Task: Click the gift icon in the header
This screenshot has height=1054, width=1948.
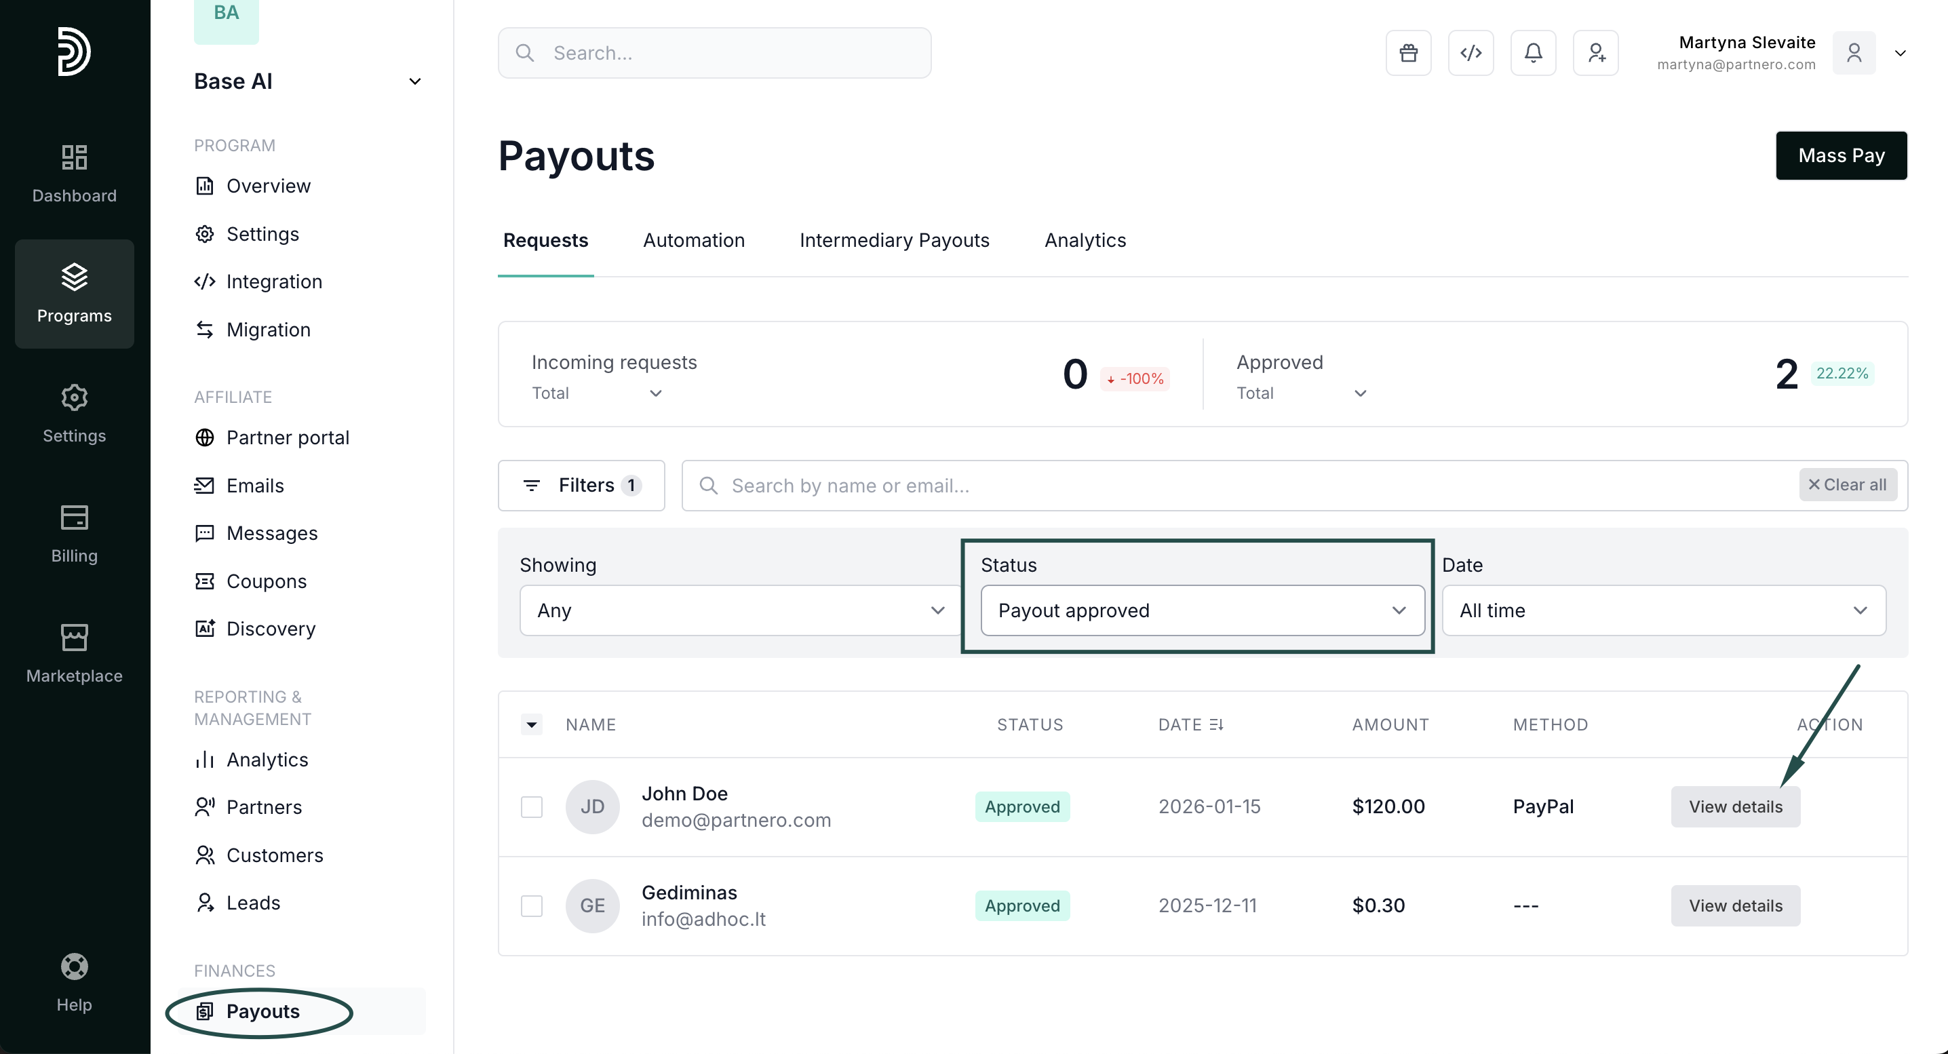Action: [1408, 53]
